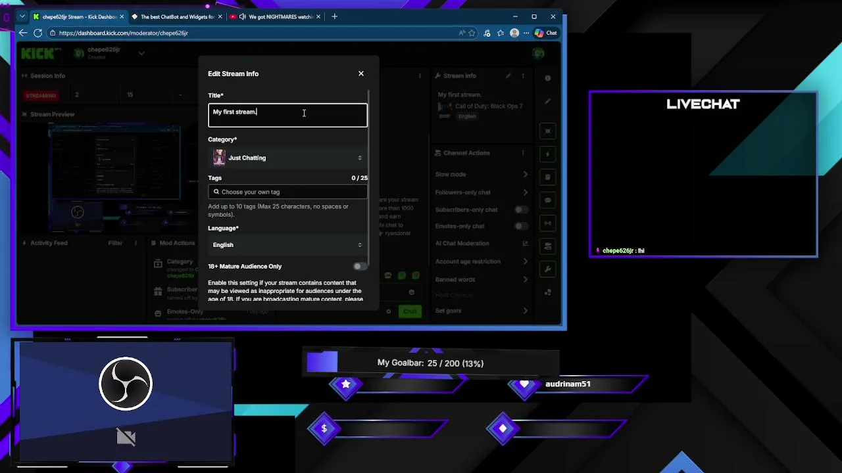Click the STREAMING status badge
Screen dimensions: 842x473
[x=41, y=95]
